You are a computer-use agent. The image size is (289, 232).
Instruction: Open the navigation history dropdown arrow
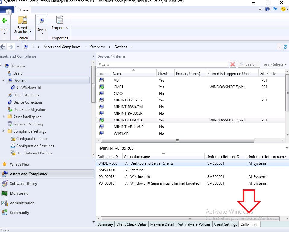point(18,47)
